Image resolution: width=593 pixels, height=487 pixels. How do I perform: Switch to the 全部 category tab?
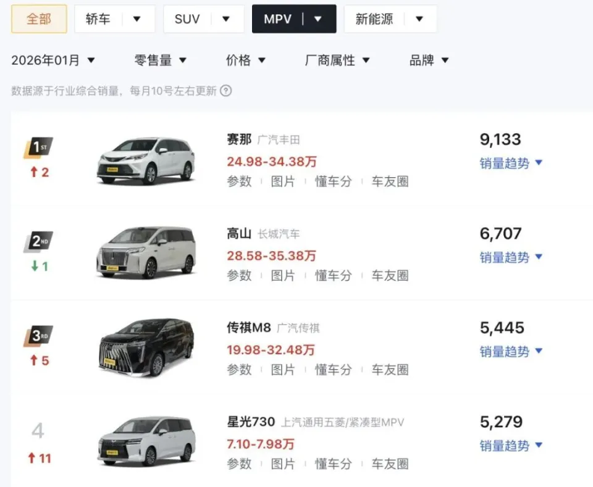38,19
